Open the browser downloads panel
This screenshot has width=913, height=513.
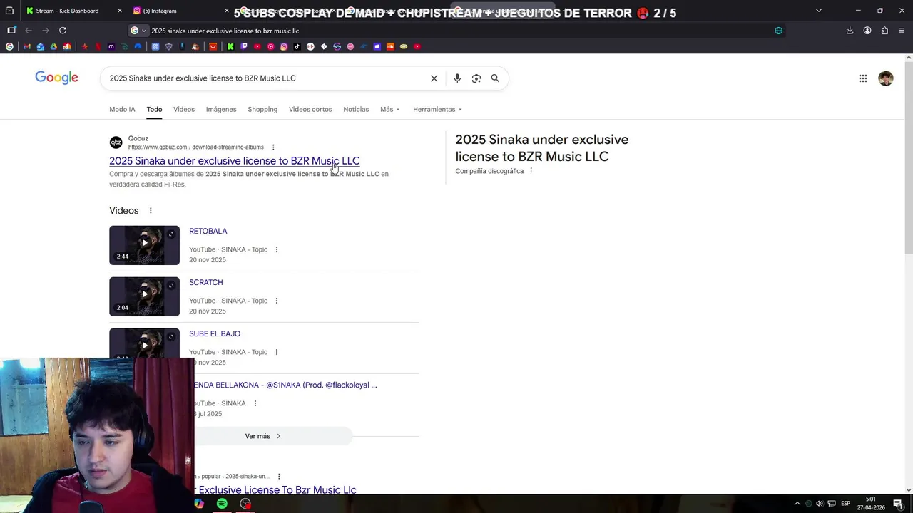[x=850, y=31]
